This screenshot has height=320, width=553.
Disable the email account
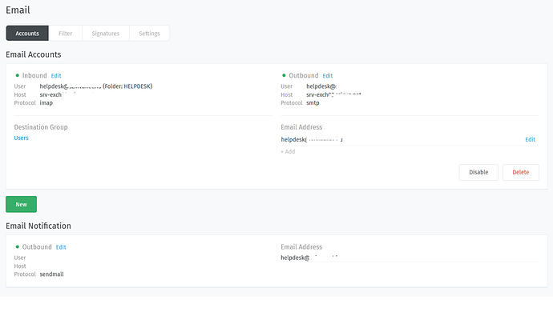point(478,172)
